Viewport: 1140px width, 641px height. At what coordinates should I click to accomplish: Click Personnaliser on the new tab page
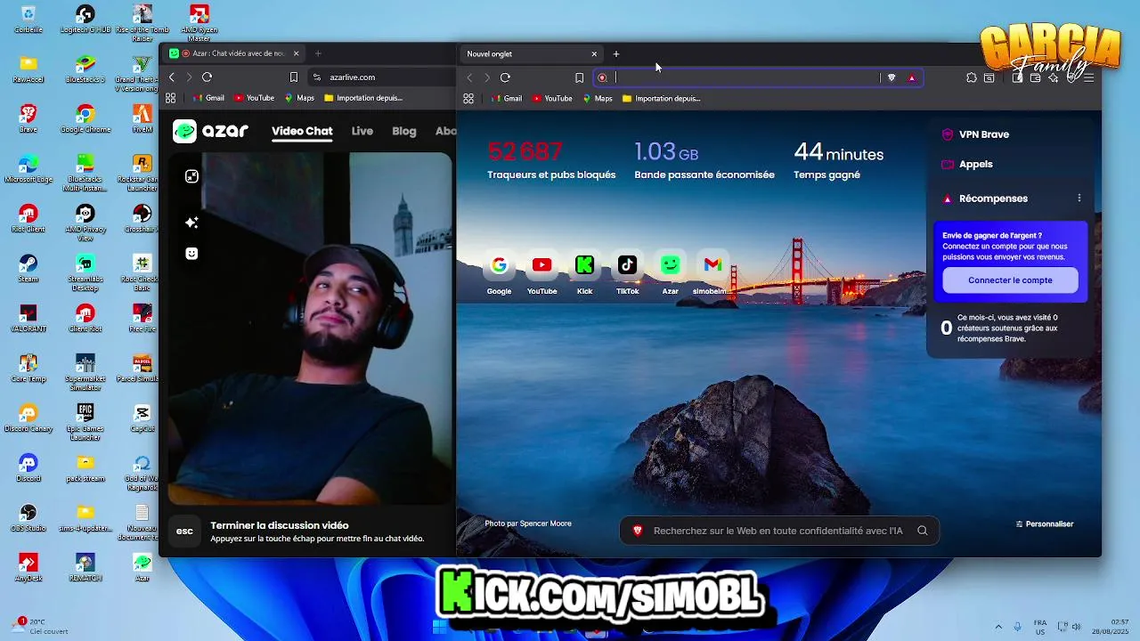click(x=1045, y=524)
